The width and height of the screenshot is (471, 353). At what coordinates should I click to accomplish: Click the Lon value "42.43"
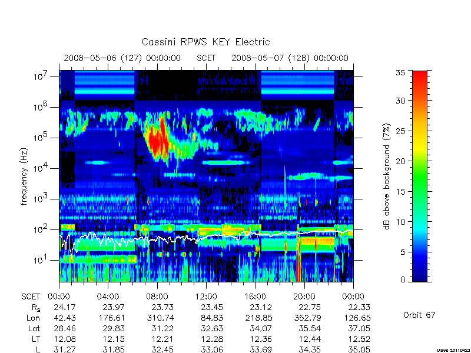click(x=65, y=318)
